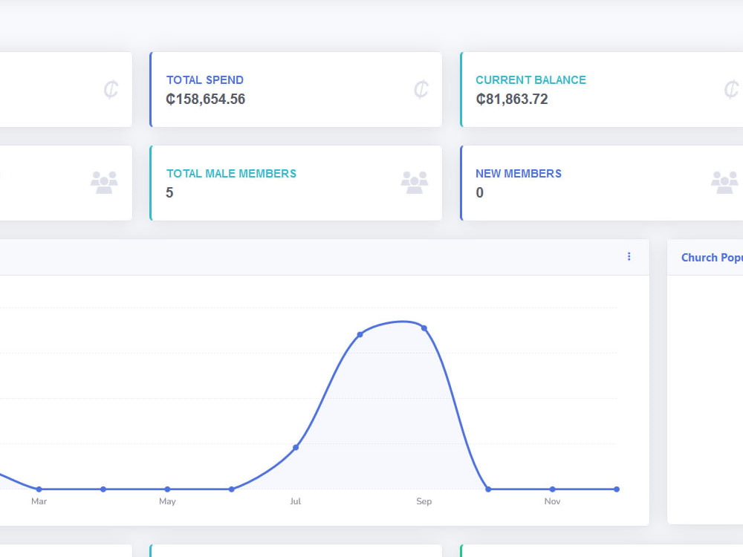This screenshot has width=743, height=557.
Task: Click the ₵158,654.56 amount
Action: click(206, 99)
